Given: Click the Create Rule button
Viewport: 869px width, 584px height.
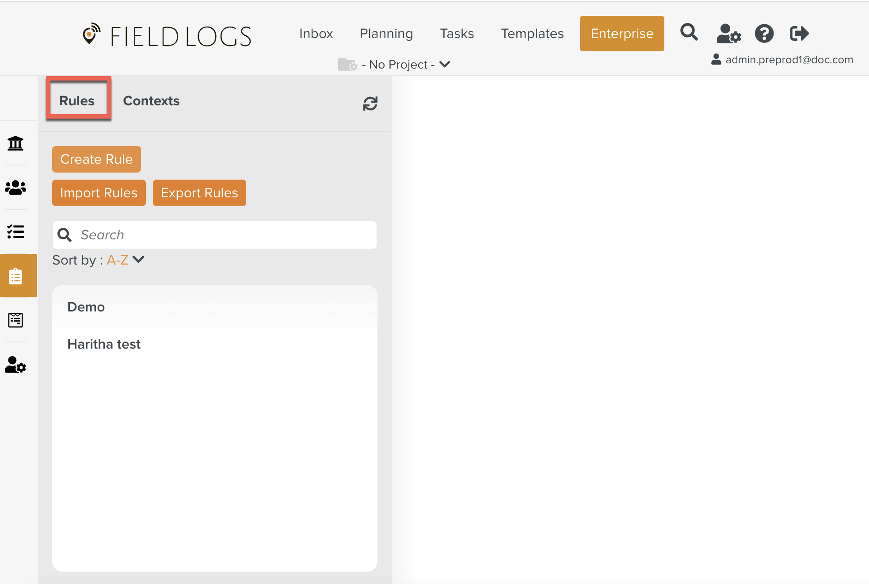Looking at the screenshot, I should tap(96, 159).
